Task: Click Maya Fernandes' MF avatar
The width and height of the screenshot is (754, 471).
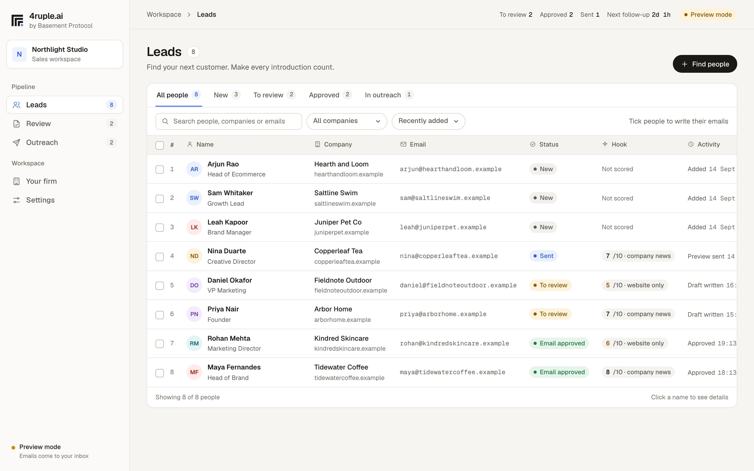Action: [194, 372]
